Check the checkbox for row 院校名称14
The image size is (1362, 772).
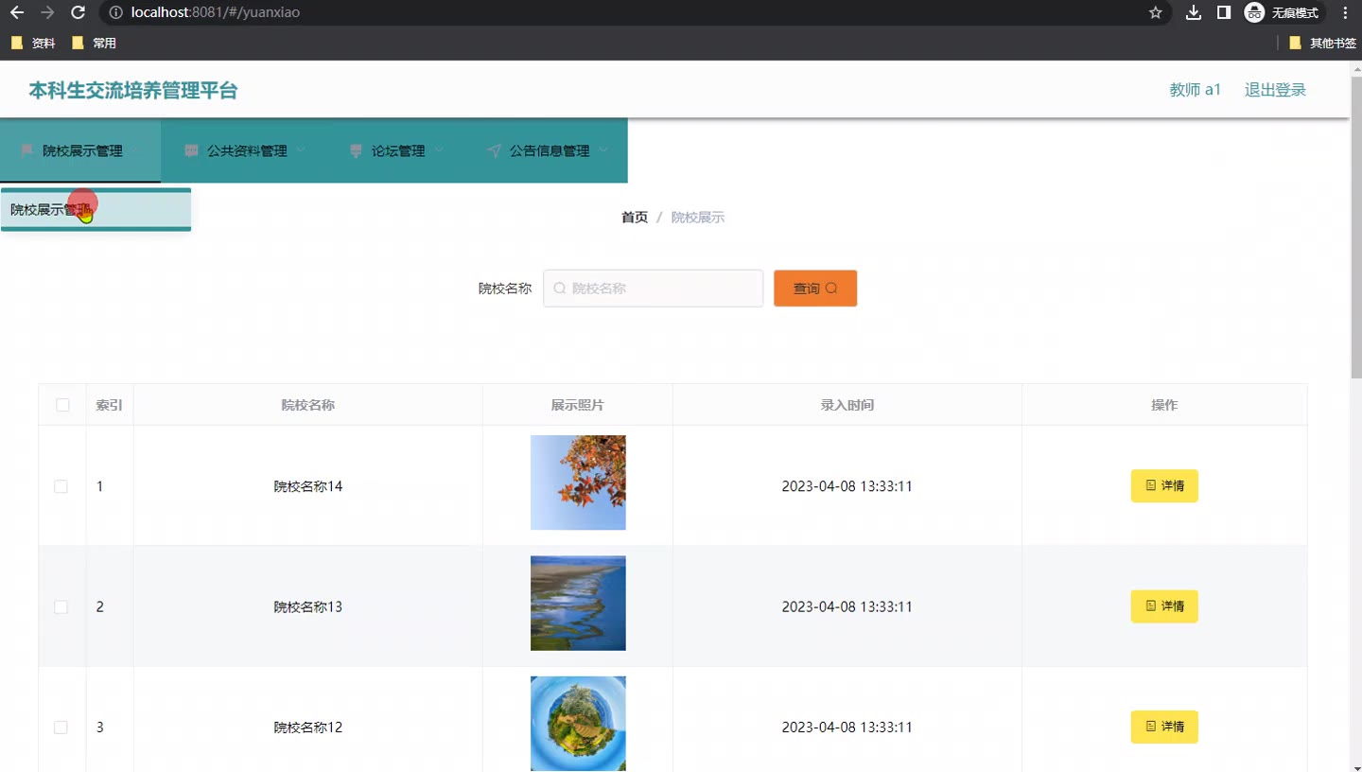[61, 486]
